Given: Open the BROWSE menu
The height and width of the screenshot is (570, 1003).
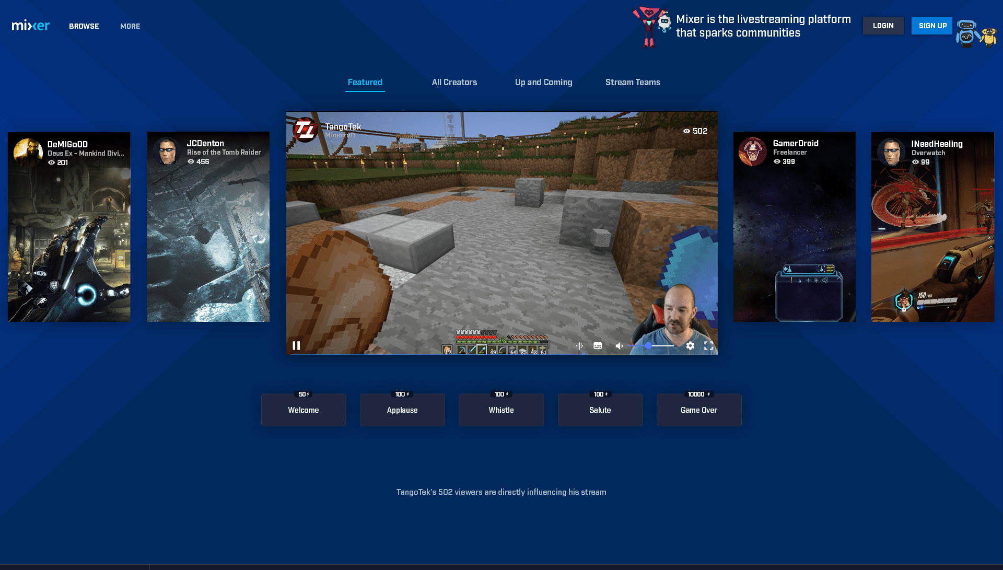Looking at the screenshot, I should point(84,26).
